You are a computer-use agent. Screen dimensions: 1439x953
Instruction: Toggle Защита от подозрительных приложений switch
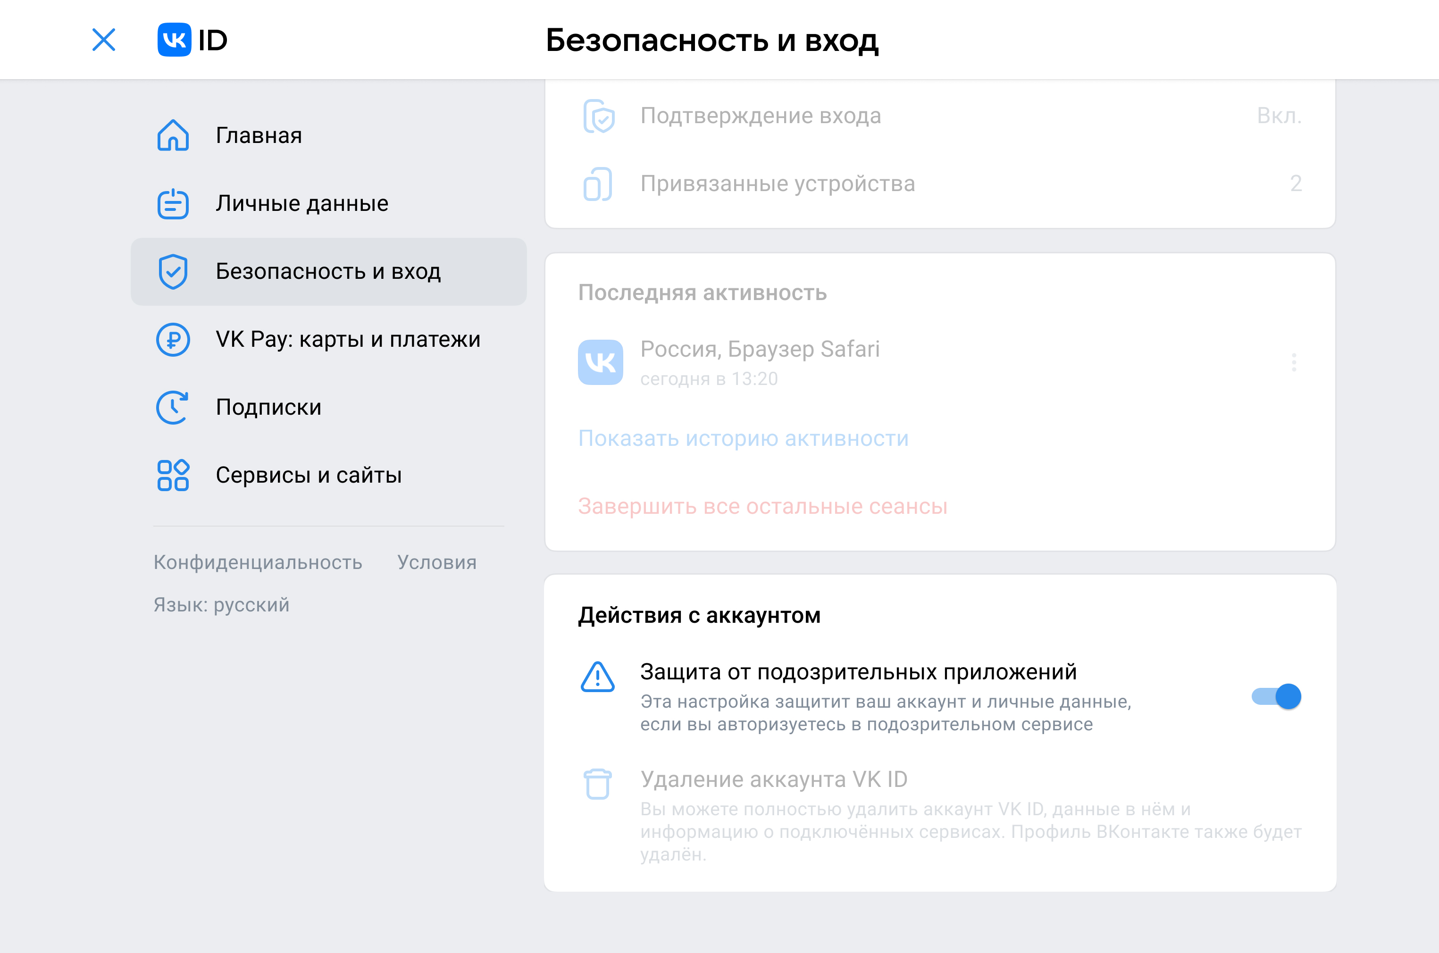[1277, 696]
